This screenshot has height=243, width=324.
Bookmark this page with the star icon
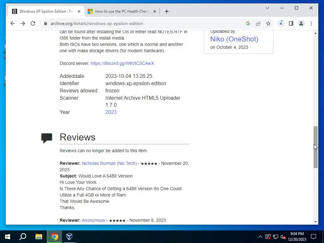pyautogui.click(x=268, y=23)
